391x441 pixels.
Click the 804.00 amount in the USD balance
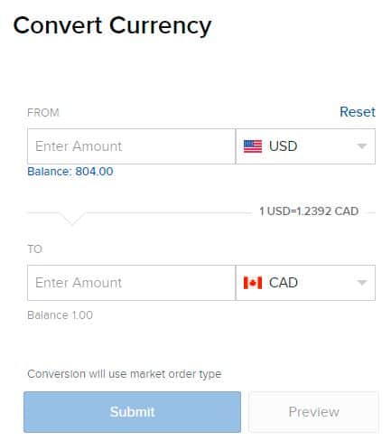pos(94,172)
